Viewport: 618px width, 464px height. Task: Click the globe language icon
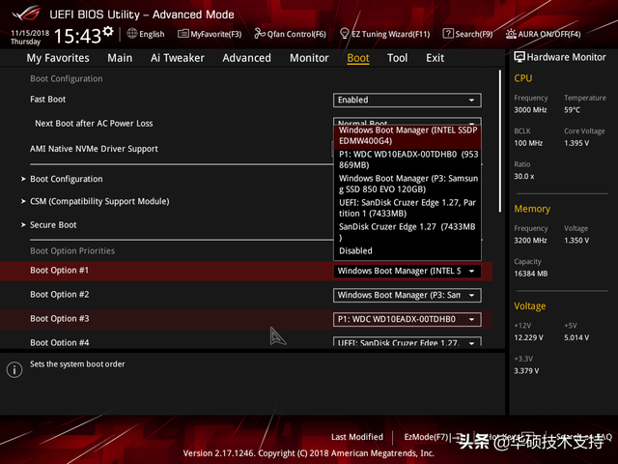pyautogui.click(x=132, y=34)
